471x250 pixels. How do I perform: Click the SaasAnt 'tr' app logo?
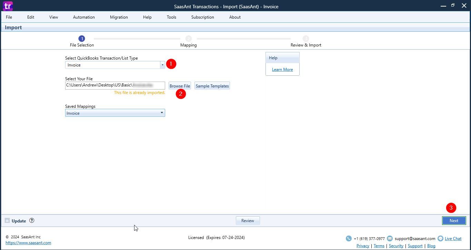[x=8, y=6]
